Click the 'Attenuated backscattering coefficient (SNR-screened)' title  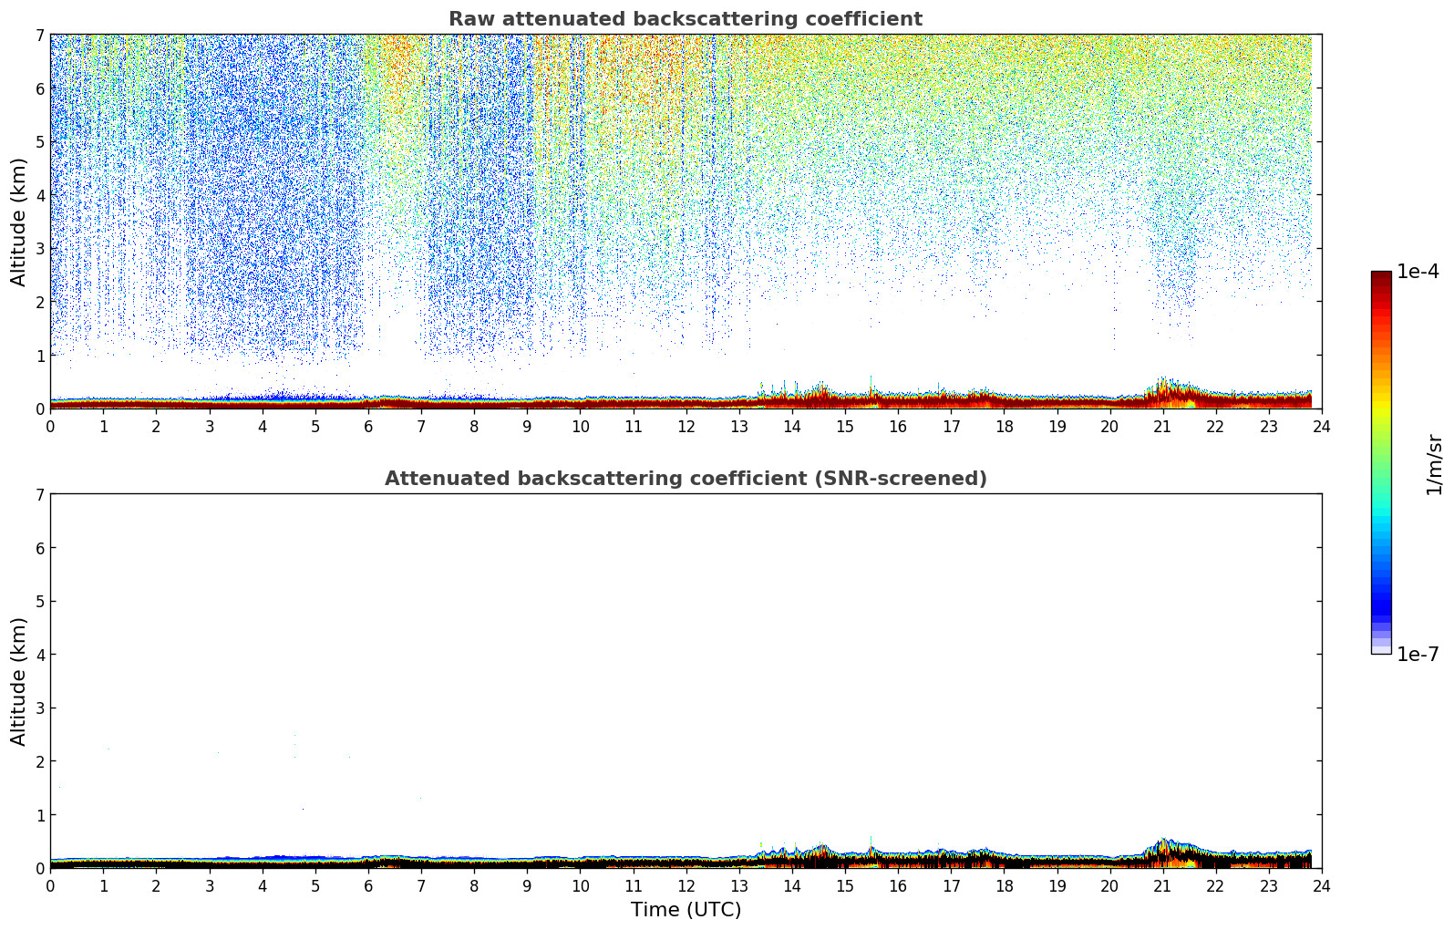[685, 479]
